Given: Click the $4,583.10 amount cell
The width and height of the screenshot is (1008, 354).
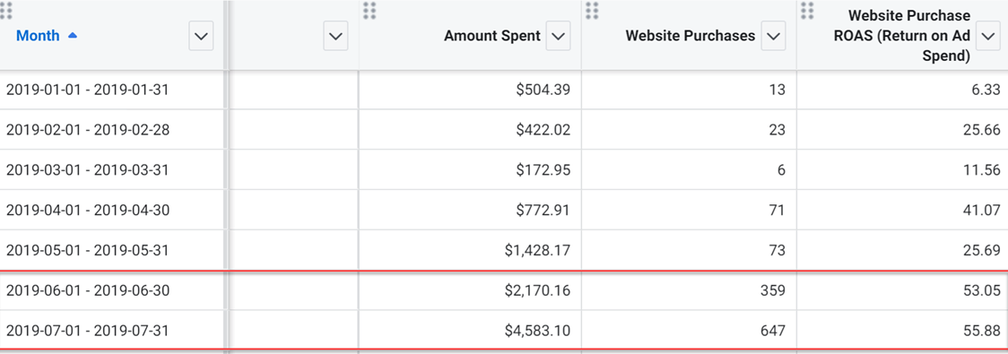Looking at the screenshot, I should [470, 331].
